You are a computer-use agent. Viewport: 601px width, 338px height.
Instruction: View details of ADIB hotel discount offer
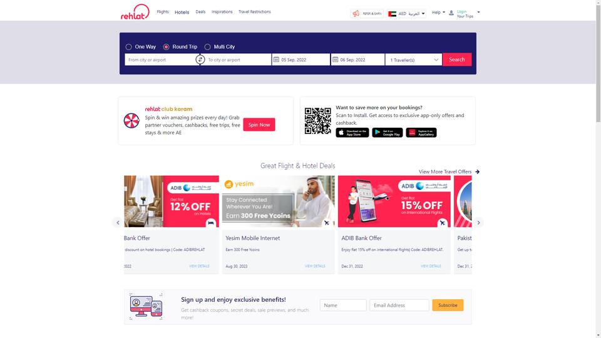point(199,266)
